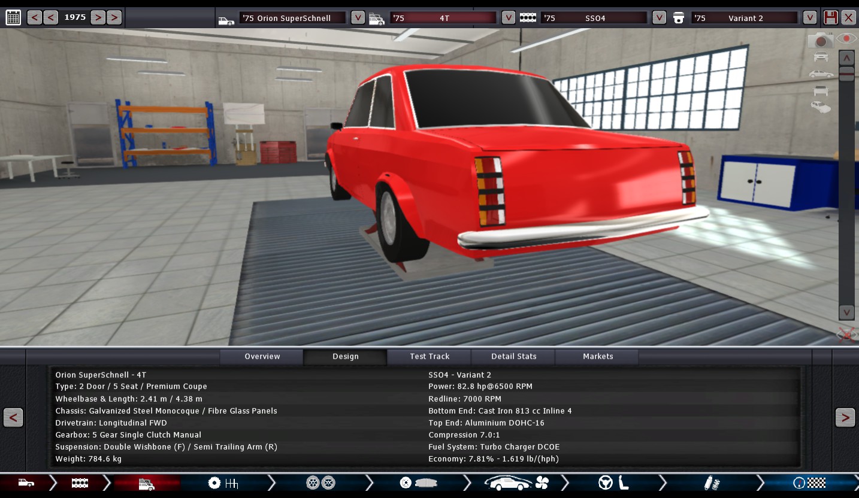Open the brakes step
Screen dimensions: 859x498
418,483
